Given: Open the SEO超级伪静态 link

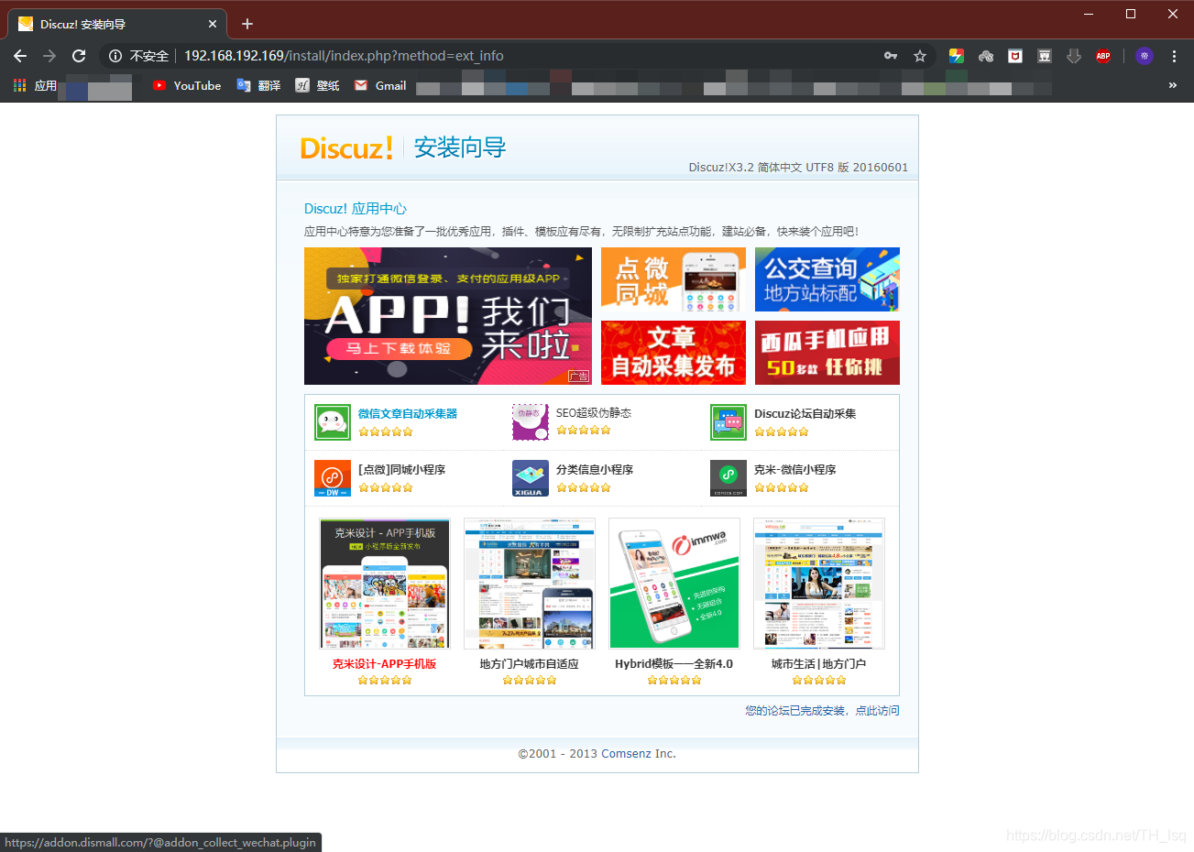Looking at the screenshot, I should [594, 413].
